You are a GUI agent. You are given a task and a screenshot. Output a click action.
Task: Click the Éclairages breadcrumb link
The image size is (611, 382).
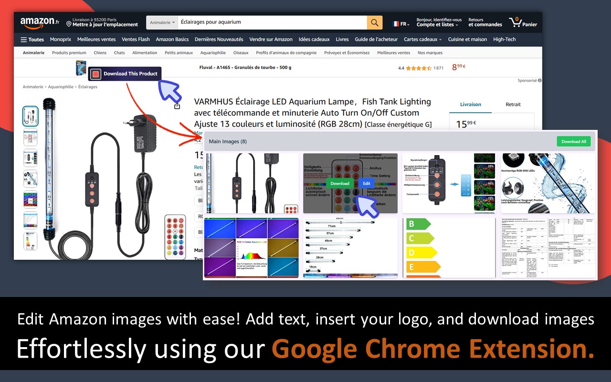point(88,87)
